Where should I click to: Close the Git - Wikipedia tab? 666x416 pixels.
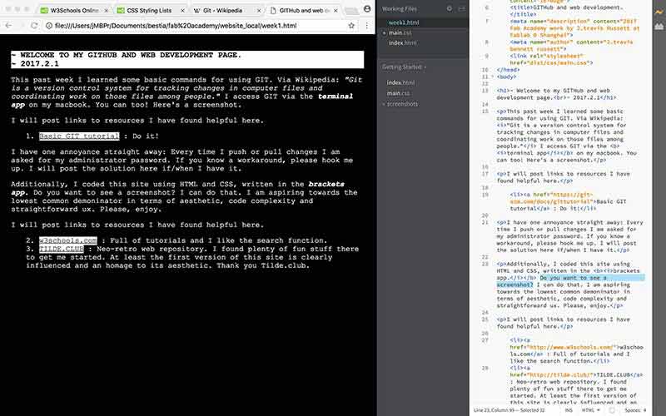(x=259, y=11)
